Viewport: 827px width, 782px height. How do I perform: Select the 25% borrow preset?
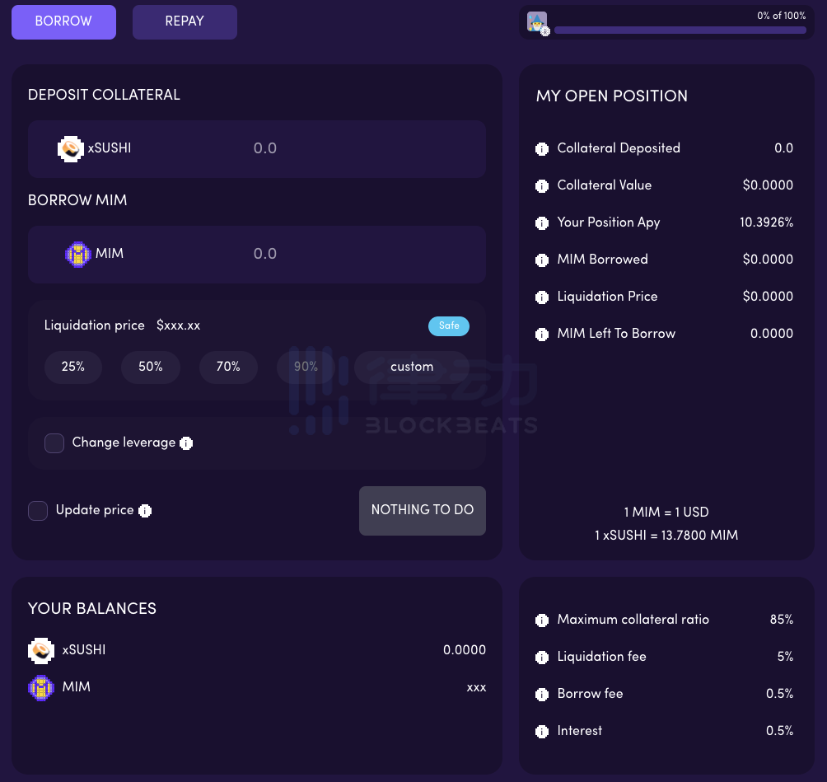(72, 367)
